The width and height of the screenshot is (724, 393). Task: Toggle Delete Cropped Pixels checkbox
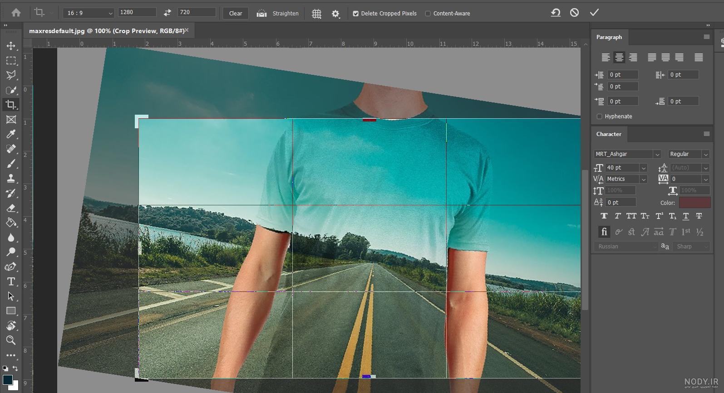(x=356, y=14)
